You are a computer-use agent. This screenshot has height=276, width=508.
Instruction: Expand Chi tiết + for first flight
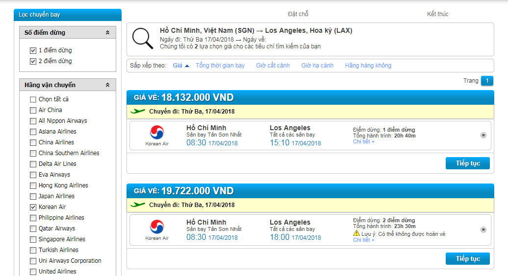[363, 141]
